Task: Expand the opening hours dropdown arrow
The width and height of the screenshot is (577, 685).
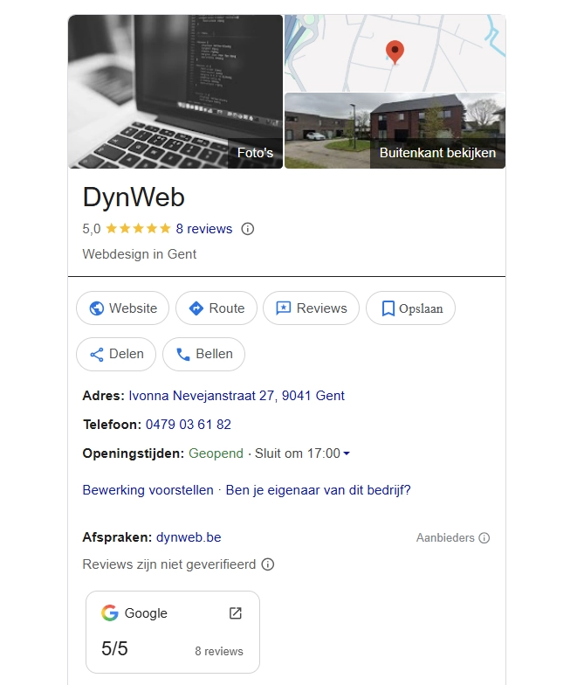Action: (347, 453)
